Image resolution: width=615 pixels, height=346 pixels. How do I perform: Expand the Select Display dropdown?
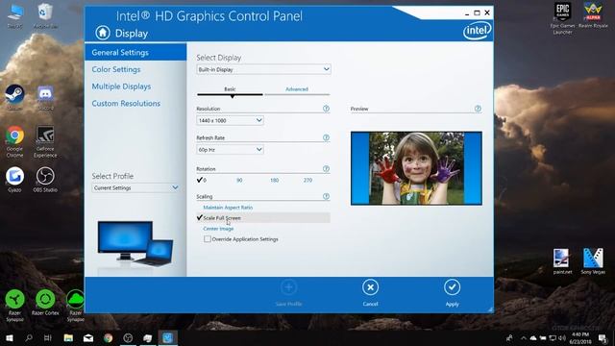tap(263, 69)
